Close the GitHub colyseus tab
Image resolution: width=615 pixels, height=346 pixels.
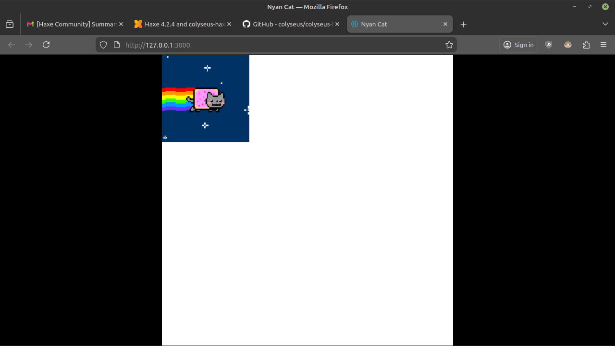(x=337, y=24)
